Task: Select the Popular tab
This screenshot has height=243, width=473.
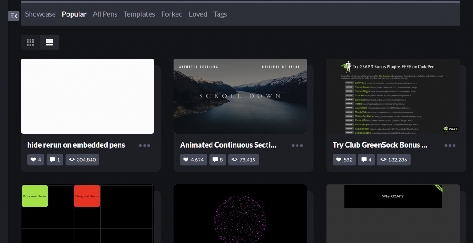Action: point(74,14)
